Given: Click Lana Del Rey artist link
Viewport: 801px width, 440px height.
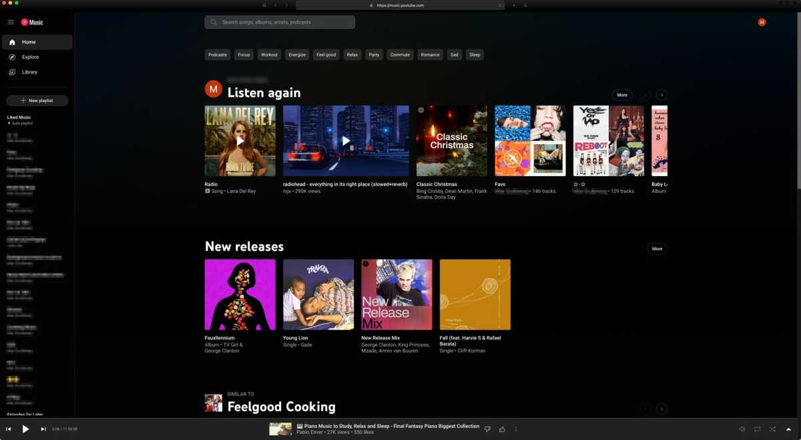Looking at the screenshot, I should point(242,191).
